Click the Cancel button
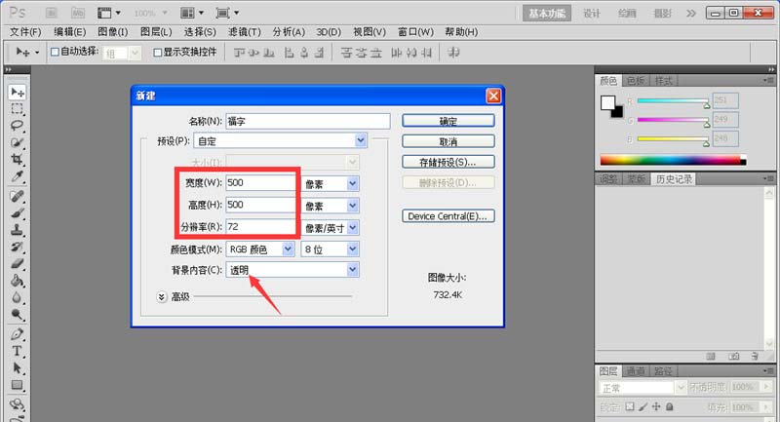The width and height of the screenshot is (780, 422). coord(448,141)
